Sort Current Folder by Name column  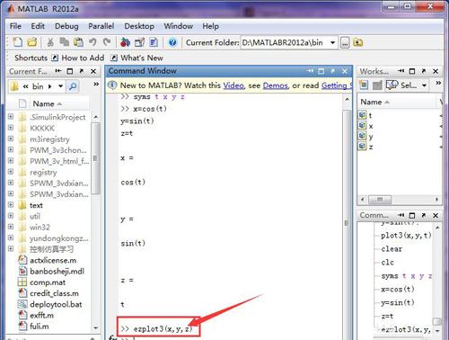point(48,103)
